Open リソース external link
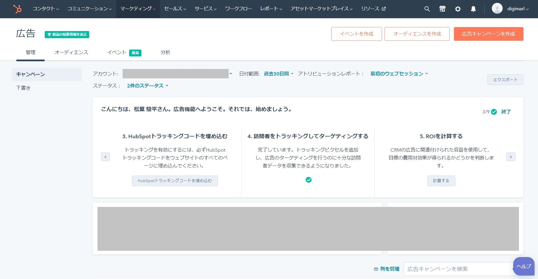This screenshot has height=279, width=538. 373,9
